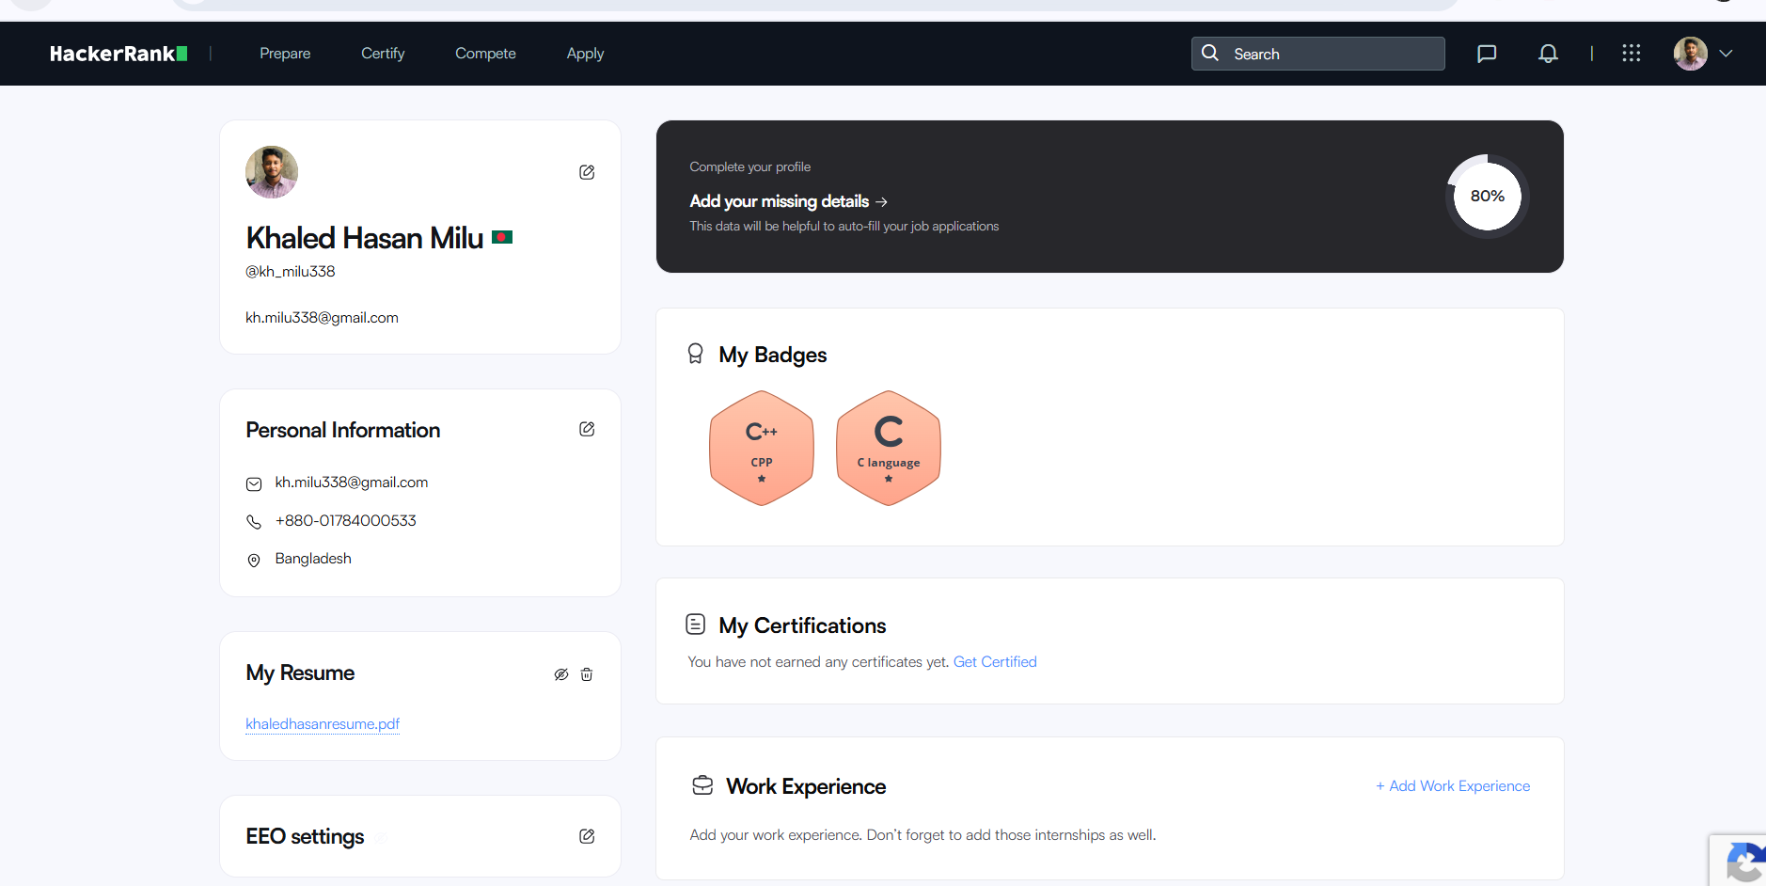Click the Get Certified link
1766x886 pixels.
click(x=995, y=662)
